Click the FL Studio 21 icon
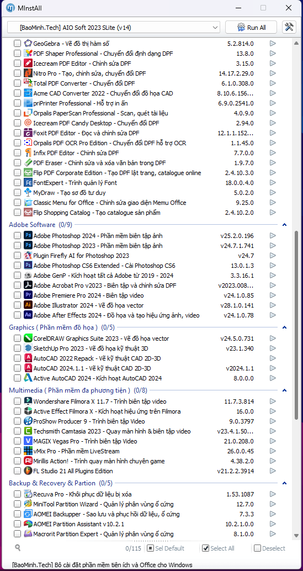Image resolution: width=303 pixels, height=571 pixels. (x=28, y=471)
